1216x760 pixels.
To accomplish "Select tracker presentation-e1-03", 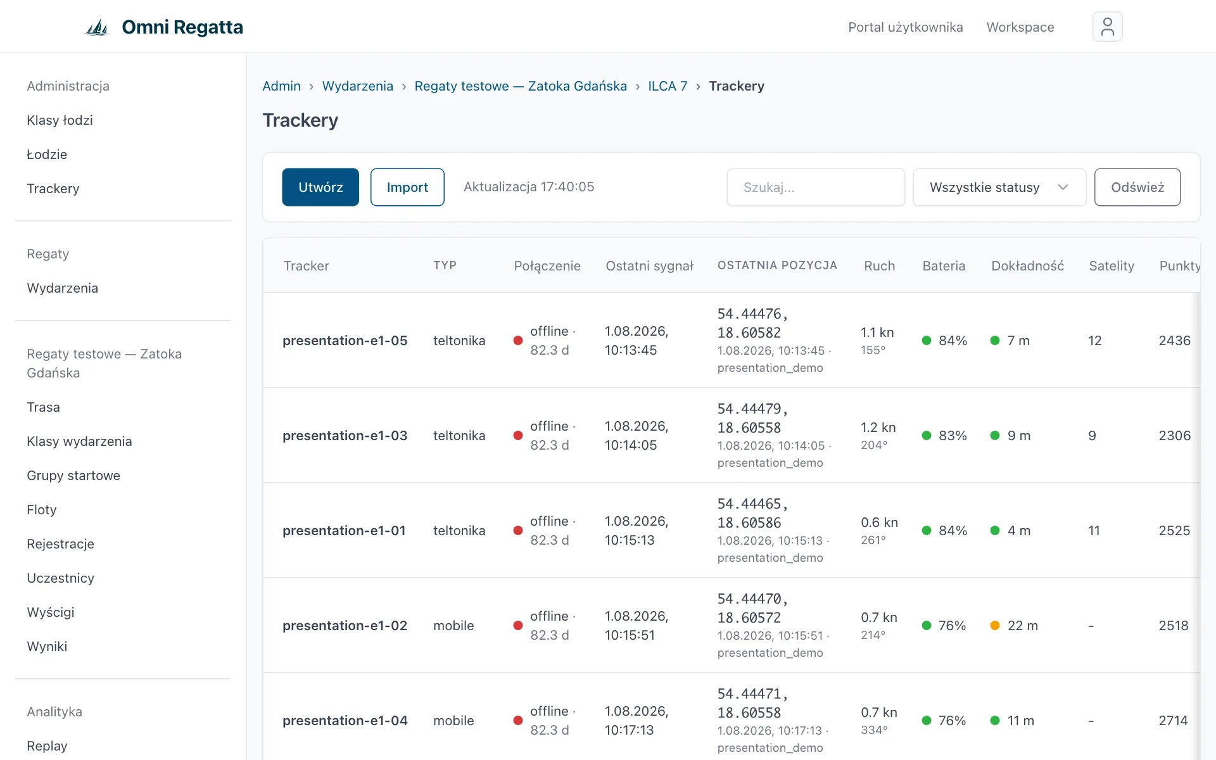I will pos(345,436).
